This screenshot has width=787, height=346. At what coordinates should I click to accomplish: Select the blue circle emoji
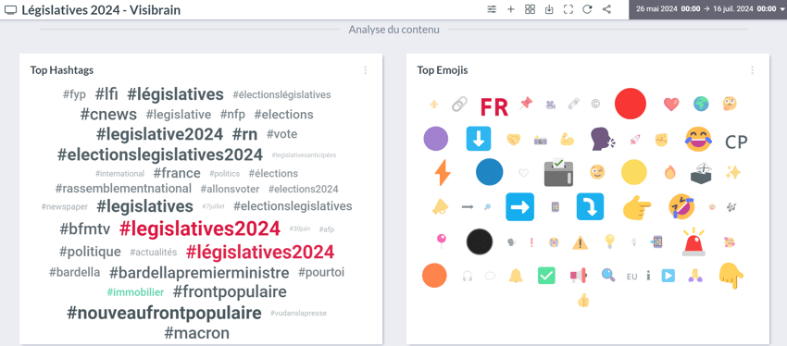coord(490,172)
